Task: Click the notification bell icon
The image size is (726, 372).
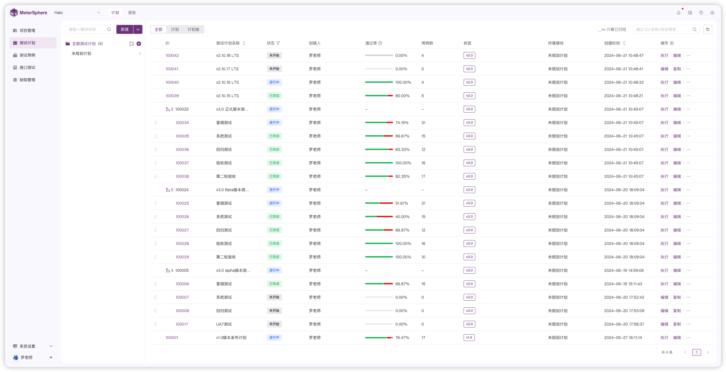Action: coord(678,13)
